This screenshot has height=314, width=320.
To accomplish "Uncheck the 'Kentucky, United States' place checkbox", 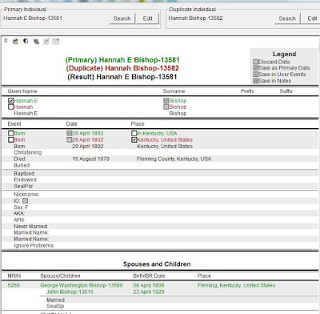I will click(x=134, y=139).
